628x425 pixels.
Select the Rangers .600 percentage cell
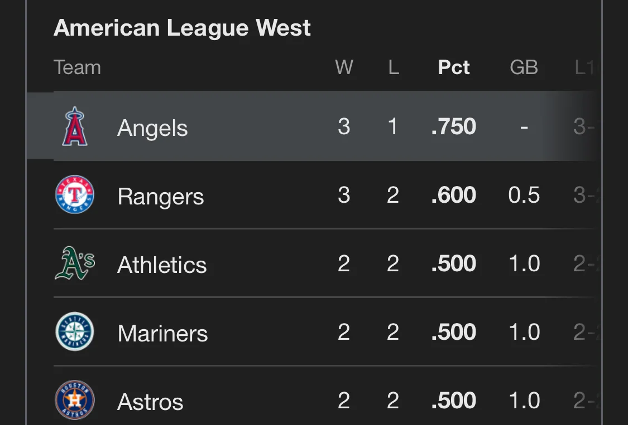(x=453, y=195)
